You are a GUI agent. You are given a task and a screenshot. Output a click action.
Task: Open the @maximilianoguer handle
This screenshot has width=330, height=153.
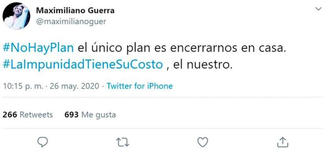71,22
